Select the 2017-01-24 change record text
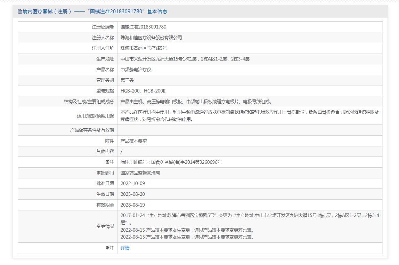The width and height of the screenshot is (399, 265). (x=250, y=219)
